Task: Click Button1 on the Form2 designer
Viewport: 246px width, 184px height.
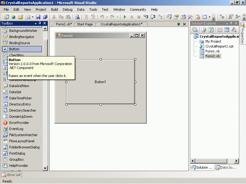Action: tap(100, 82)
